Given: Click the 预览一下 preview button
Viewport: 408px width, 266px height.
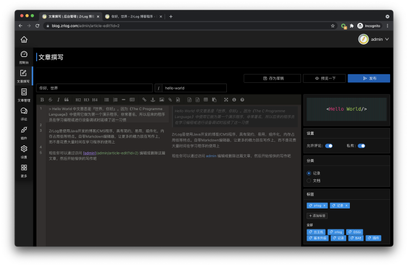Looking at the screenshot, I should coord(325,79).
